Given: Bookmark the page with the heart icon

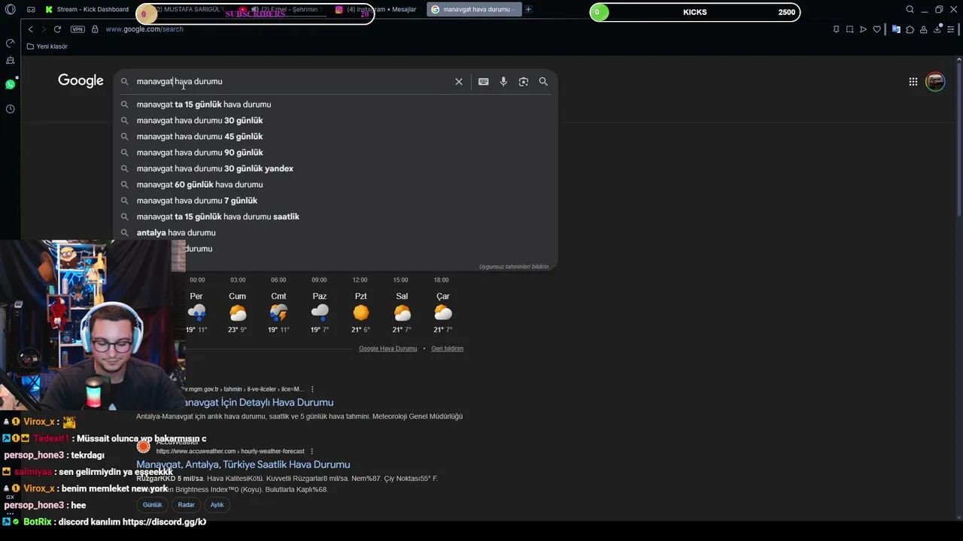Looking at the screenshot, I should (x=876, y=29).
